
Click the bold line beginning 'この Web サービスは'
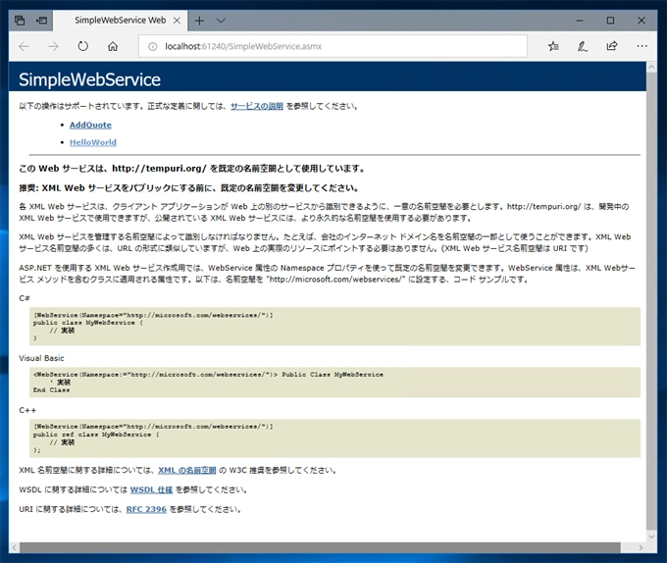point(192,169)
